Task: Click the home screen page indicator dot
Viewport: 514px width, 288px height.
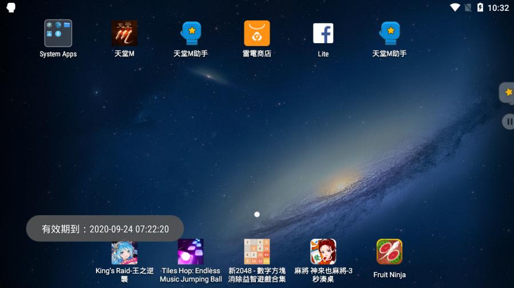Action: click(257, 214)
